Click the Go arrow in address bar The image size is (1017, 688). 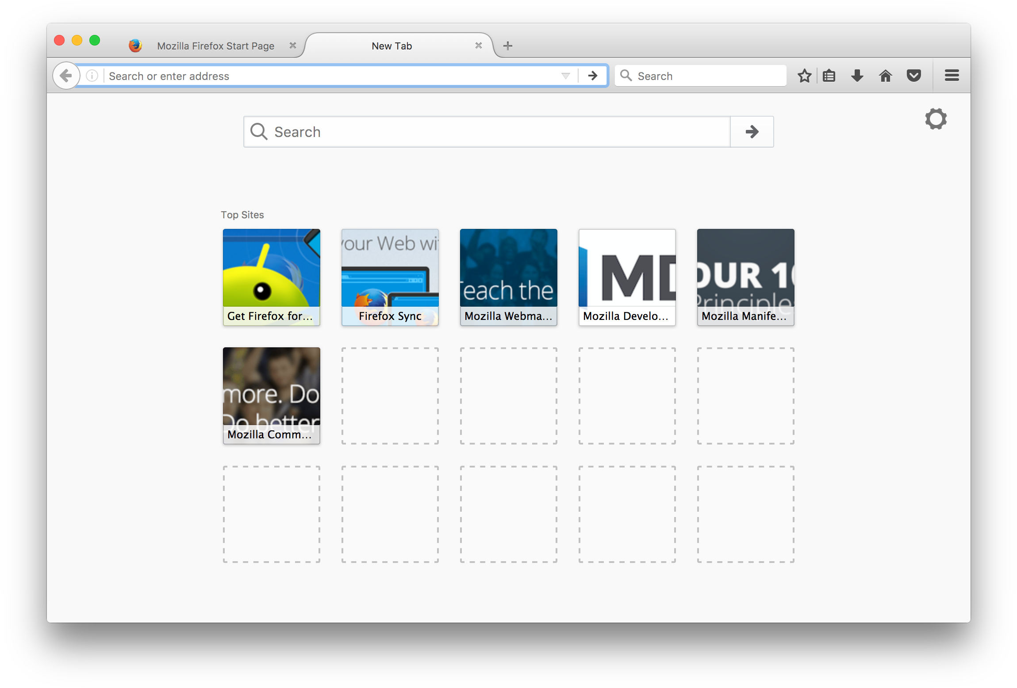[x=593, y=76]
